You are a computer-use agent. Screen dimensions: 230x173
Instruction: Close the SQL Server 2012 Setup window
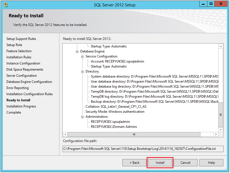[x=221, y=4]
